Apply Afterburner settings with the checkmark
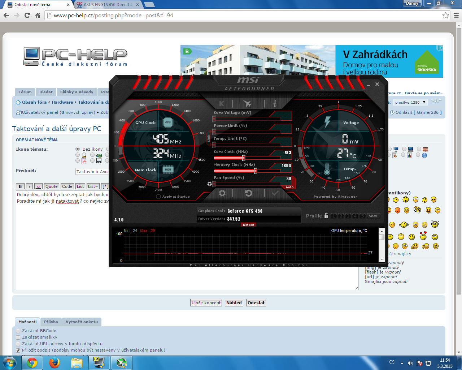Screen dimensions: 462x370 tap(275, 193)
